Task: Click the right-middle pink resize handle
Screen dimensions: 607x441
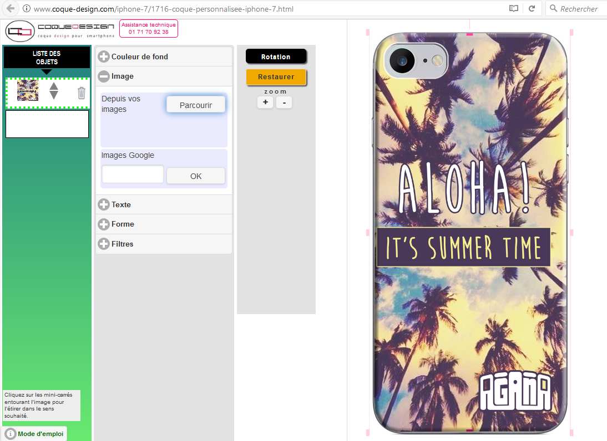Action: [571, 233]
